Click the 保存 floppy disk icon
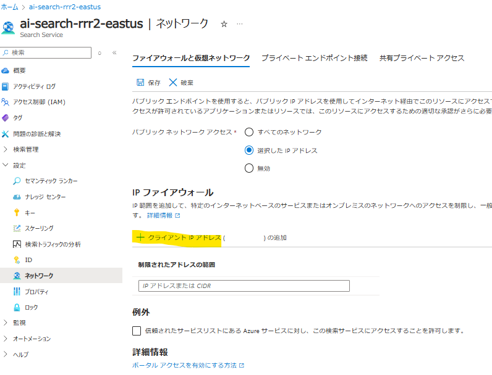 tap(140, 82)
